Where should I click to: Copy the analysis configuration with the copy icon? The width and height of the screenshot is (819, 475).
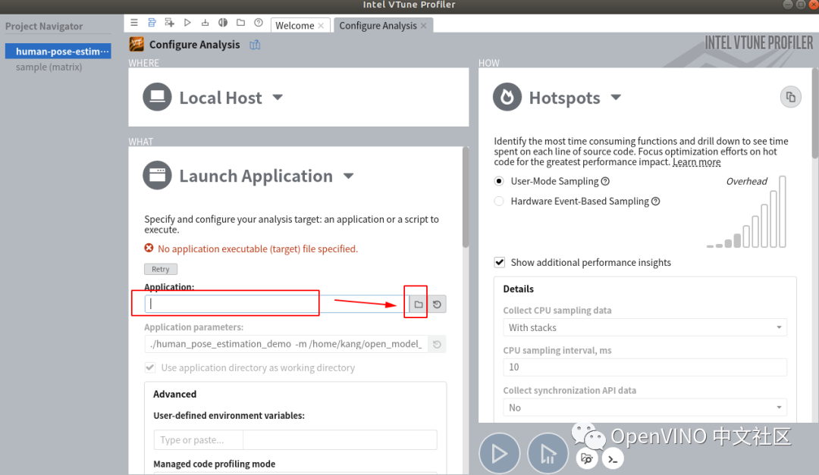791,97
